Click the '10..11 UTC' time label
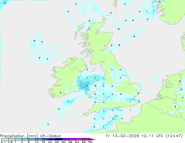The height and width of the screenshot is (143, 185). click(x=152, y=136)
